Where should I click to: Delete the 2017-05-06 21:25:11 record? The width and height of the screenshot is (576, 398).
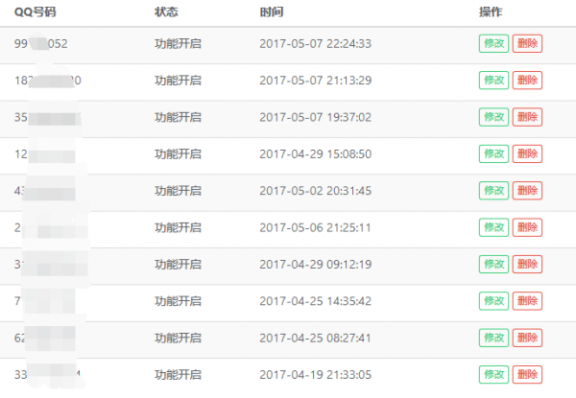pyautogui.click(x=527, y=227)
